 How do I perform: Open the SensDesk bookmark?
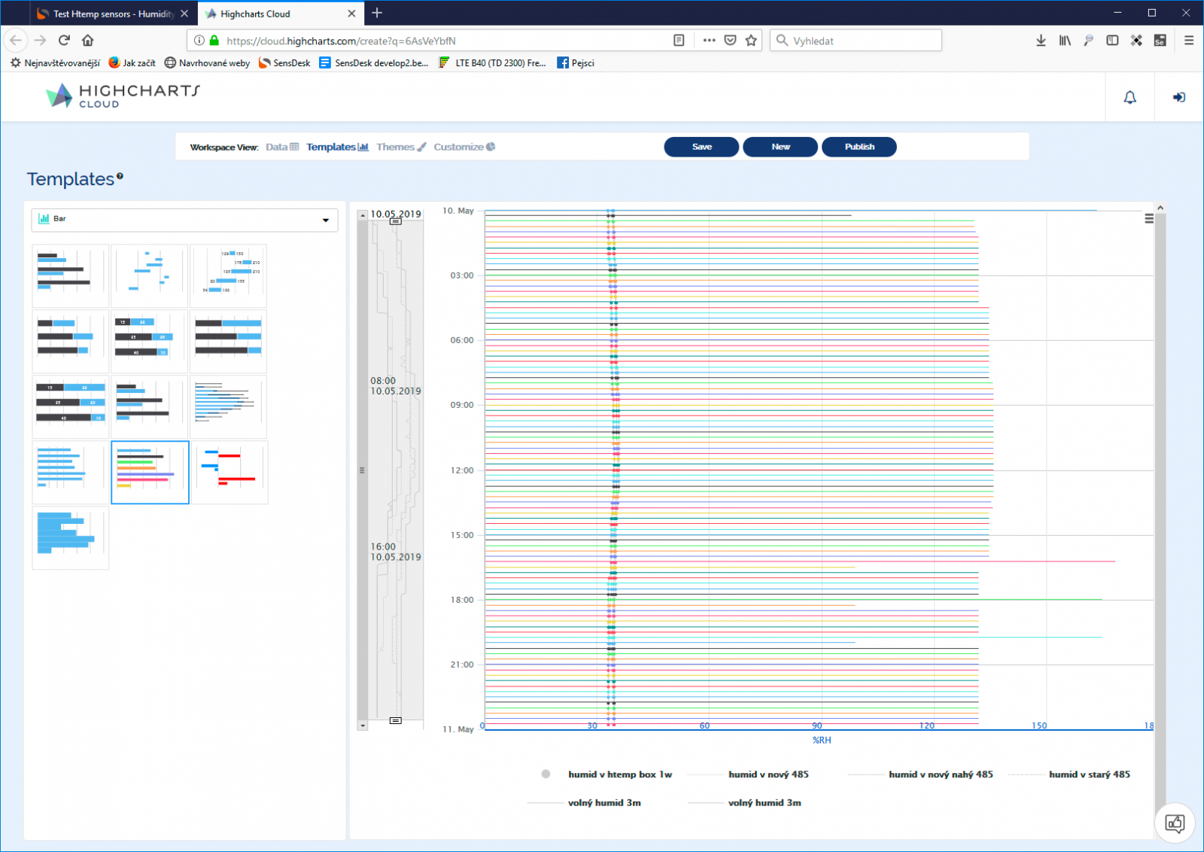click(284, 62)
